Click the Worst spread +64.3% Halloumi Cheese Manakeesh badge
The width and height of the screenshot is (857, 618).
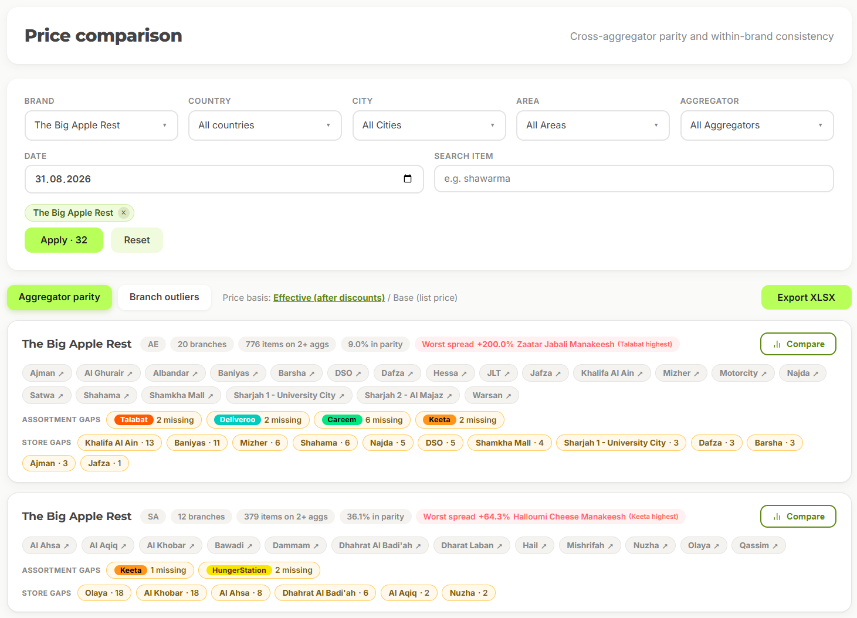(x=551, y=517)
